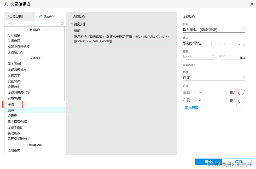Screen dimensions: 256x169
Task: Choose 设置尺寸 action
Action: (14, 116)
